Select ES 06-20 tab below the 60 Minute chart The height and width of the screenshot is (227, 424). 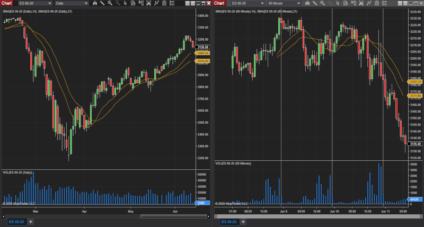pyautogui.click(x=228, y=222)
